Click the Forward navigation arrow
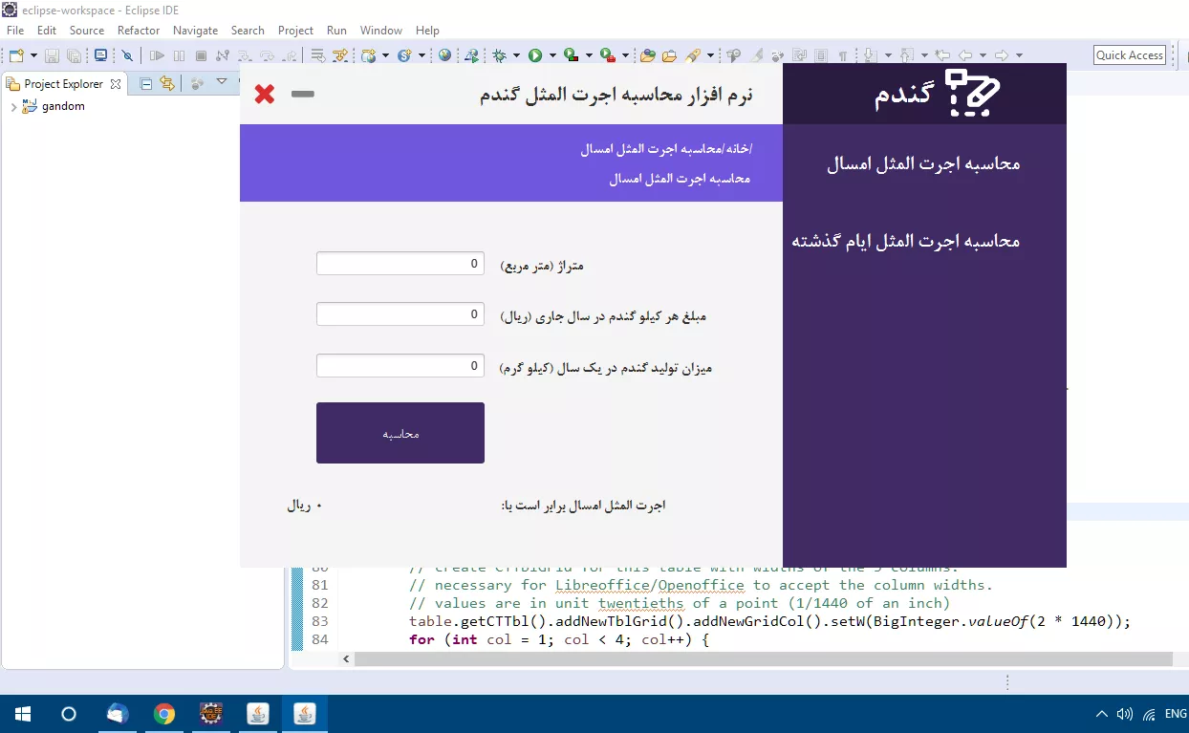The width and height of the screenshot is (1189, 733). point(1002,55)
